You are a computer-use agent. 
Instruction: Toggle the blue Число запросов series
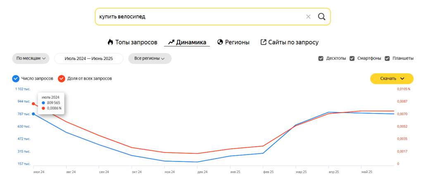(16, 78)
